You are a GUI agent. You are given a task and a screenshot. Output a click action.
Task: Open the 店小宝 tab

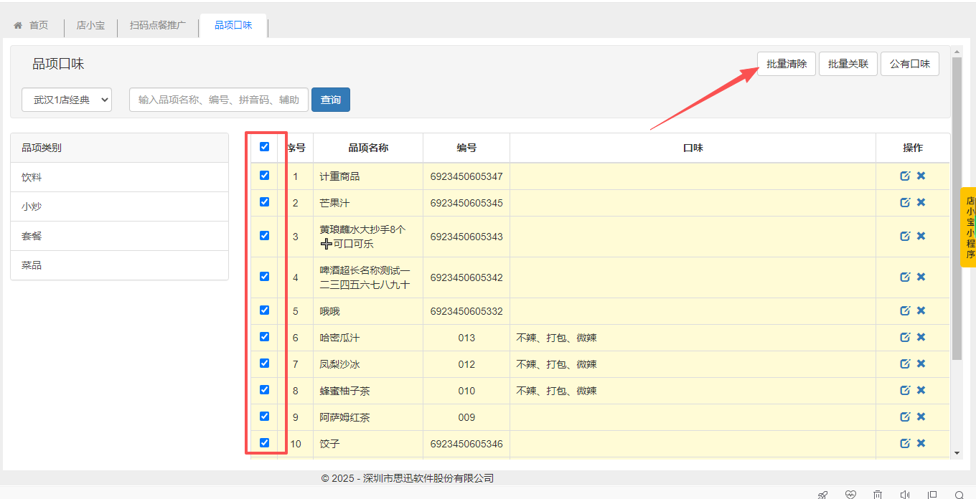[x=90, y=25]
